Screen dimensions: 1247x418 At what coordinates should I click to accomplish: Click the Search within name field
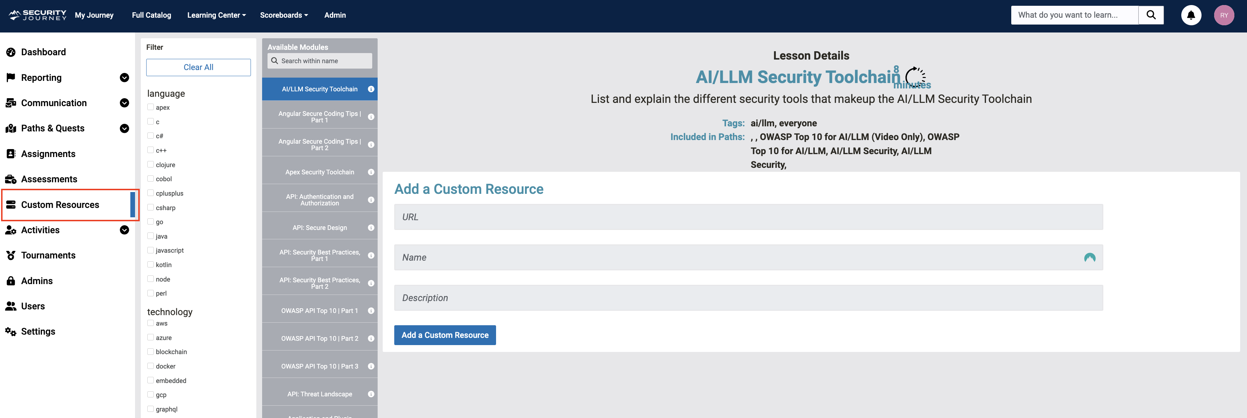[x=320, y=61]
